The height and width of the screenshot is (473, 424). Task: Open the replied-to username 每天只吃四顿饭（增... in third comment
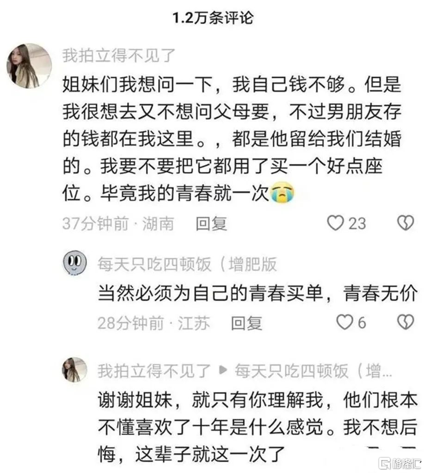tap(313, 371)
